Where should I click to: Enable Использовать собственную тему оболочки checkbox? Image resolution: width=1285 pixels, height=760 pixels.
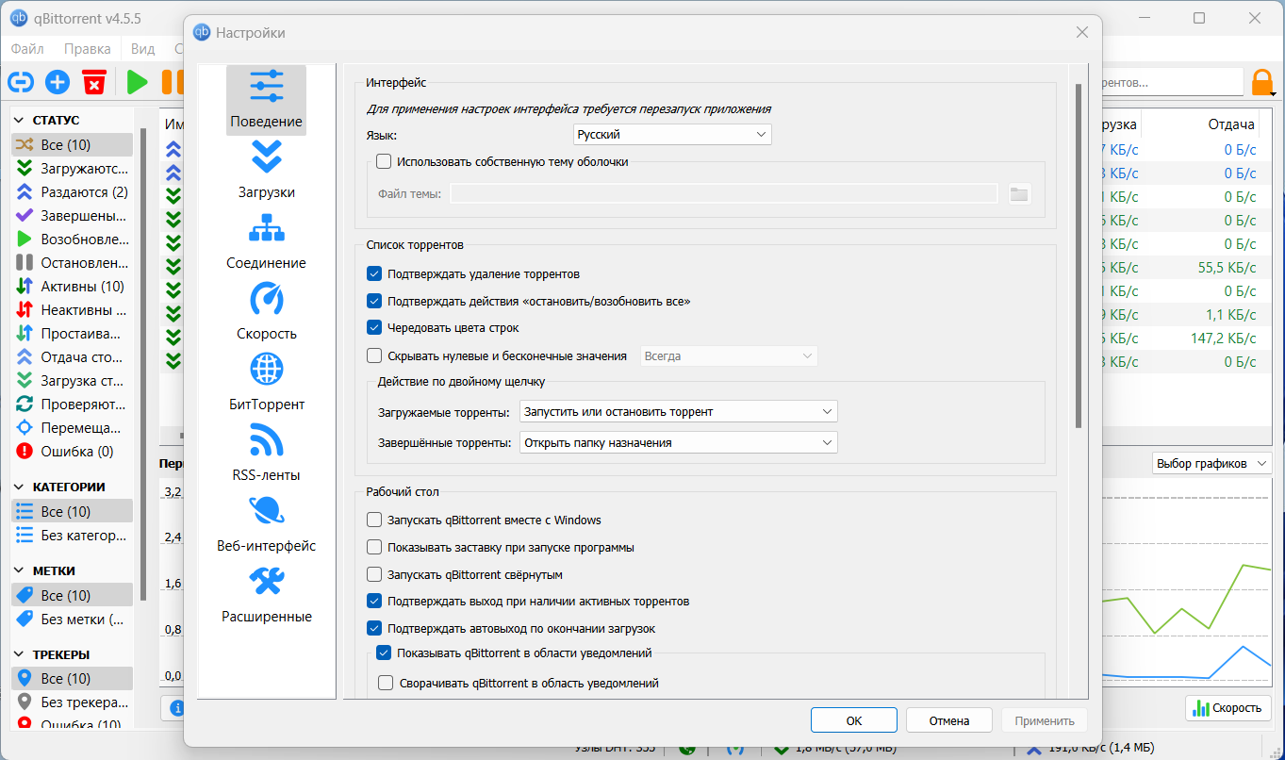click(x=384, y=161)
